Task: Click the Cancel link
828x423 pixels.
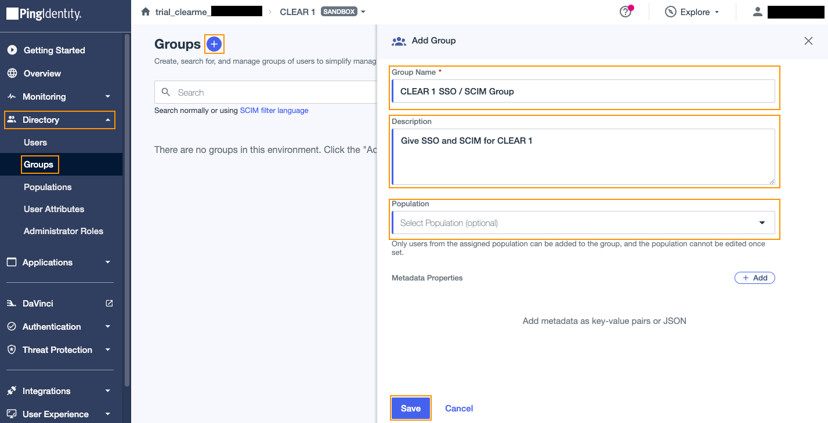Action: click(459, 409)
